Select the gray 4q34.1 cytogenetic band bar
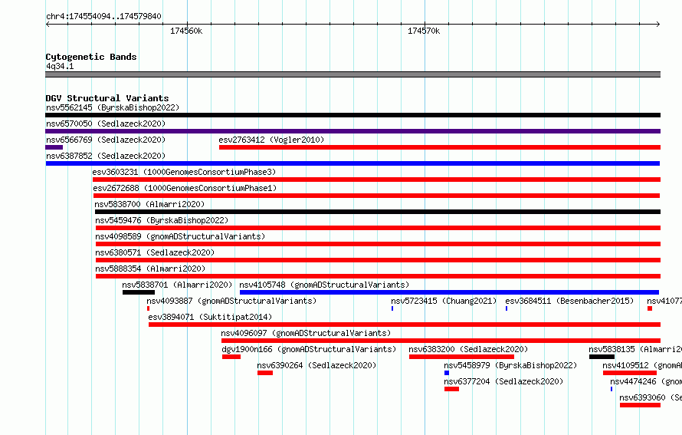The height and width of the screenshot is (435, 682). [x=352, y=74]
